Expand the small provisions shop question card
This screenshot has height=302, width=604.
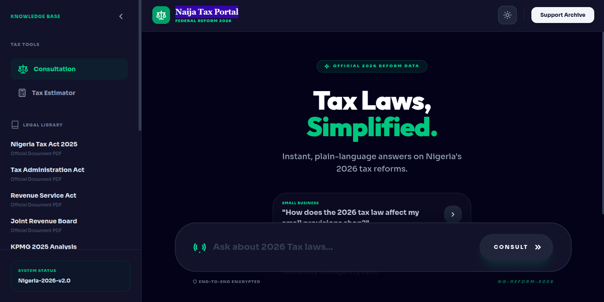[453, 214]
